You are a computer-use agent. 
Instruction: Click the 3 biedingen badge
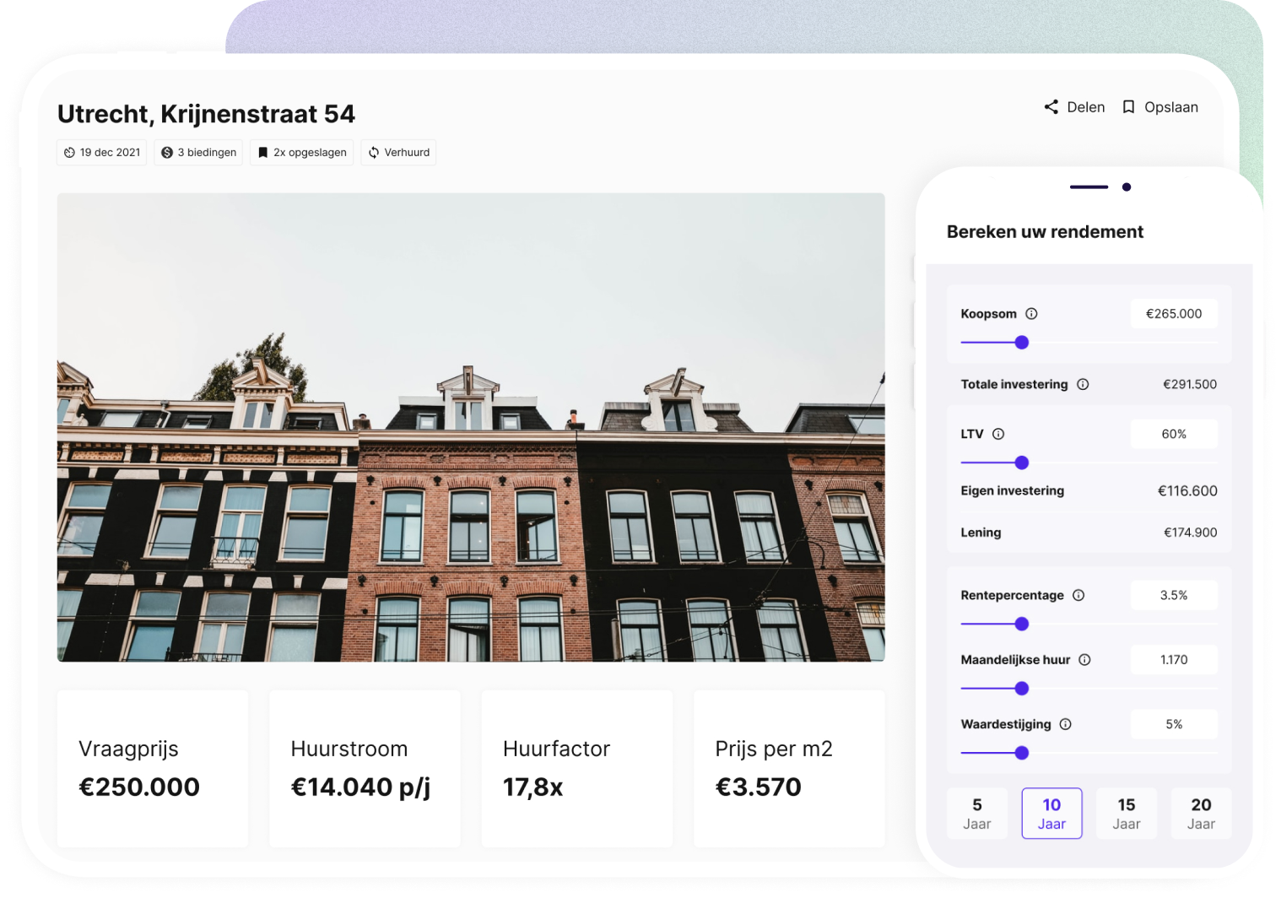(197, 152)
